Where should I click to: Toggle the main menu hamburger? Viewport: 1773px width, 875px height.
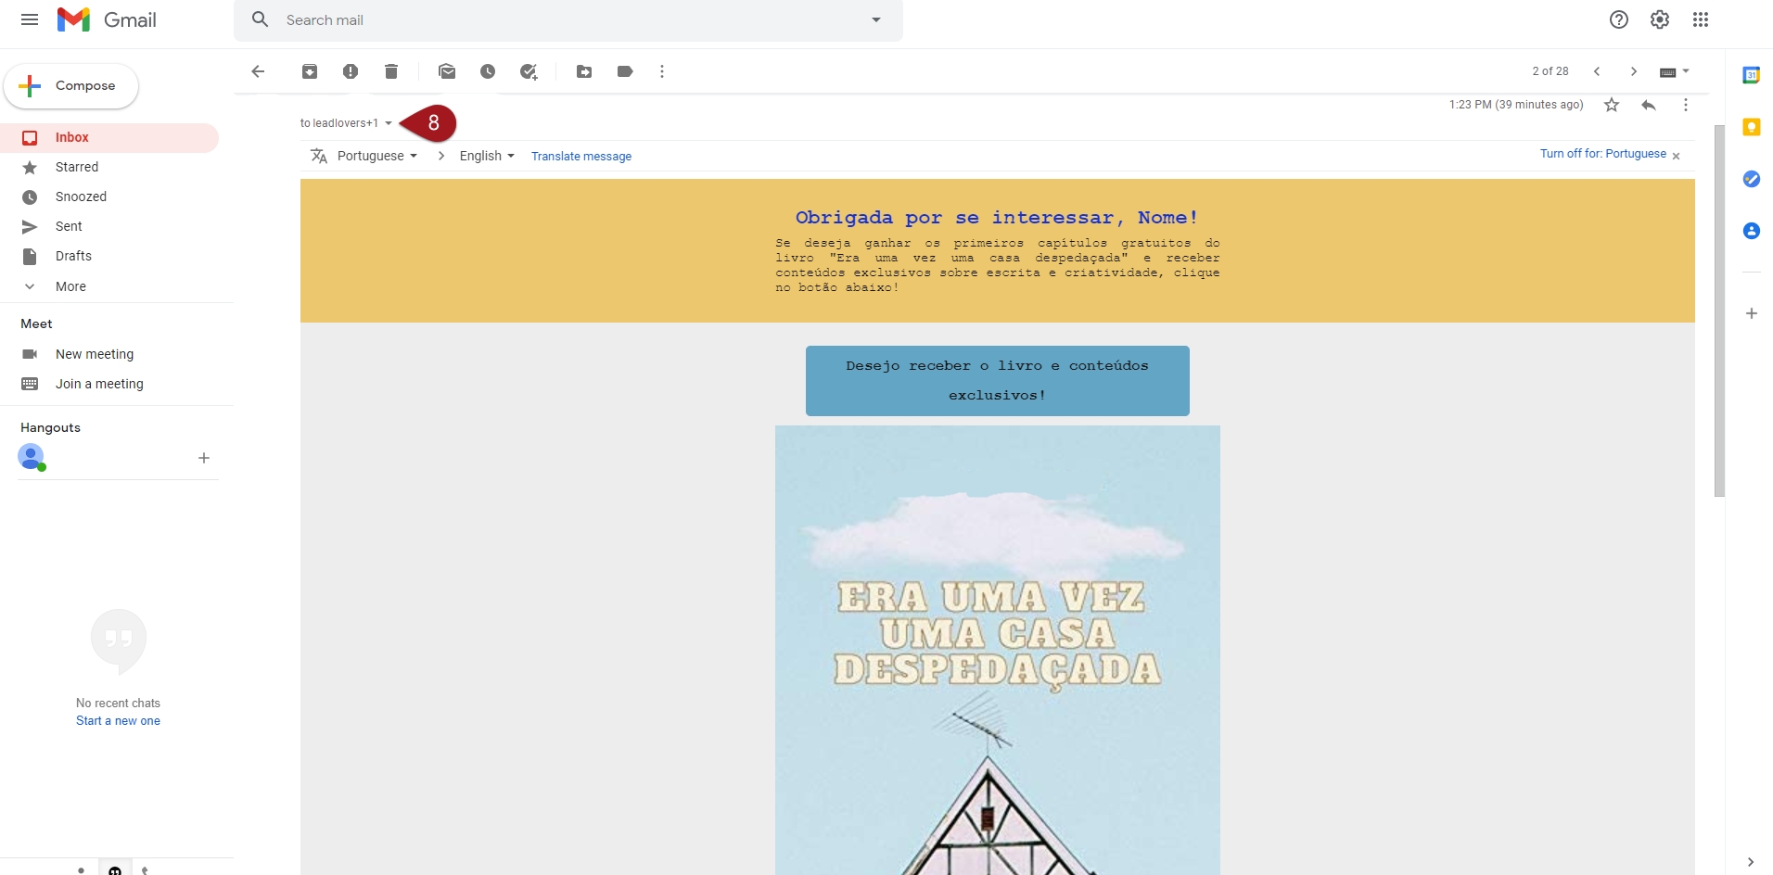click(x=30, y=19)
